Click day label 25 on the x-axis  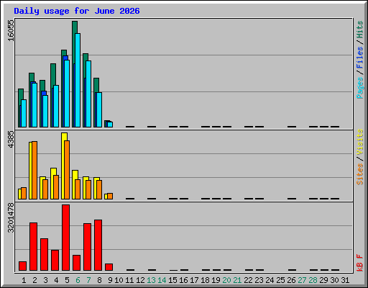click(x=280, y=280)
